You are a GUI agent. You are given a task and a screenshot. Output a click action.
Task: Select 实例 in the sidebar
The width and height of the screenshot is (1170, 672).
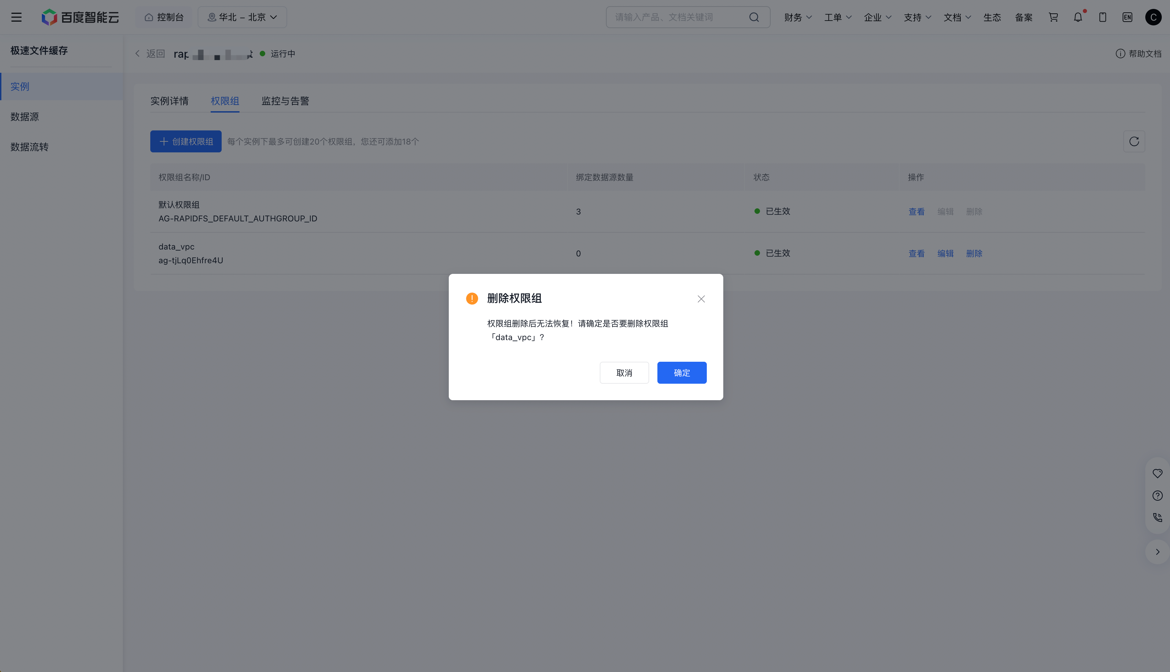coord(62,86)
